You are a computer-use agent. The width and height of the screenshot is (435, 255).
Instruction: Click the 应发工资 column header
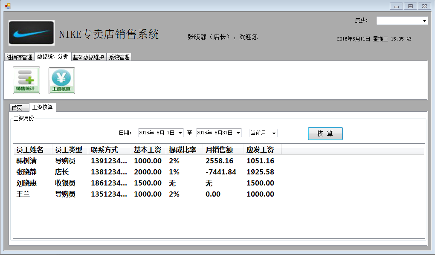tap(262, 150)
